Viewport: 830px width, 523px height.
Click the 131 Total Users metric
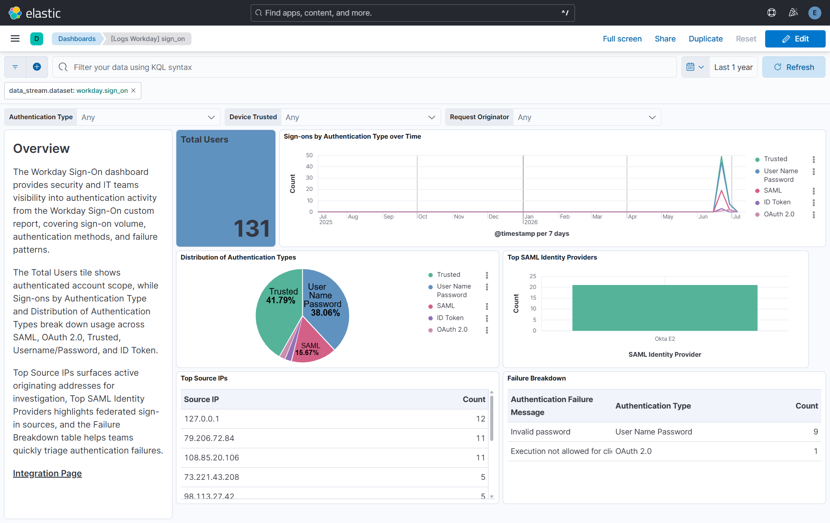(x=252, y=228)
